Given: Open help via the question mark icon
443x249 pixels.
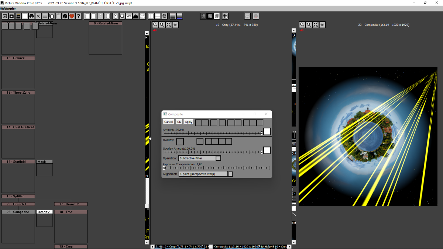Looking at the screenshot, I should coord(78,16).
